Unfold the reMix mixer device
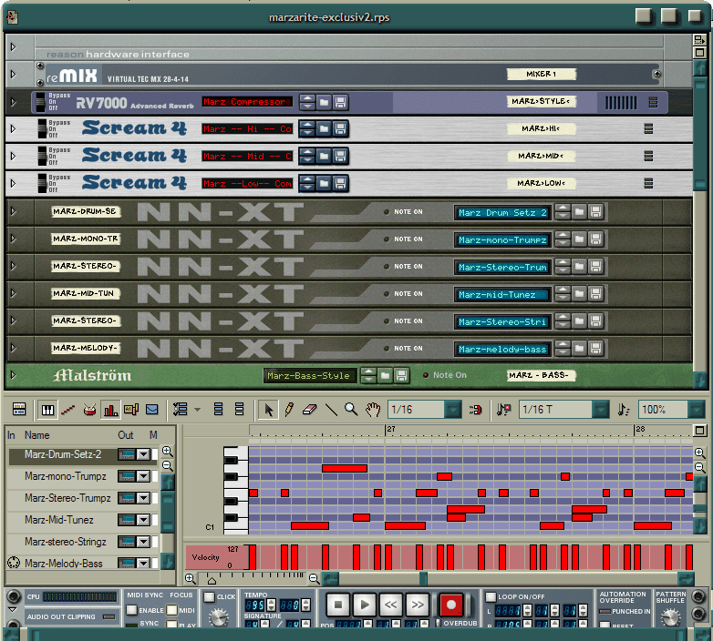 point(13,74)
